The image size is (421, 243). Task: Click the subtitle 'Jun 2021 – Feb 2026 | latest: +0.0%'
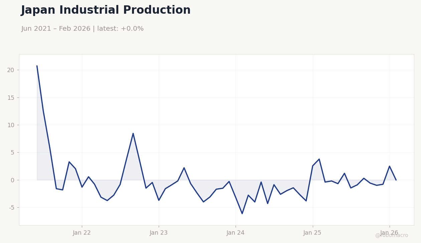pos(82,29)
